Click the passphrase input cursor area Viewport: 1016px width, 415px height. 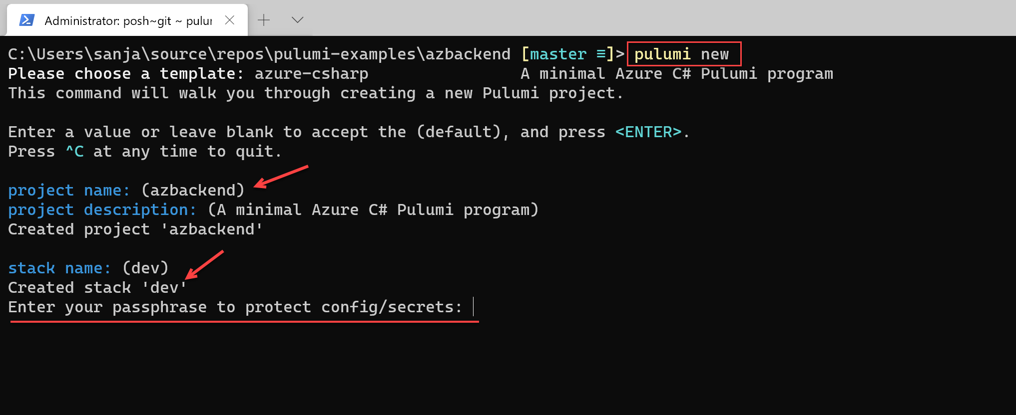(x=473, y=307)
